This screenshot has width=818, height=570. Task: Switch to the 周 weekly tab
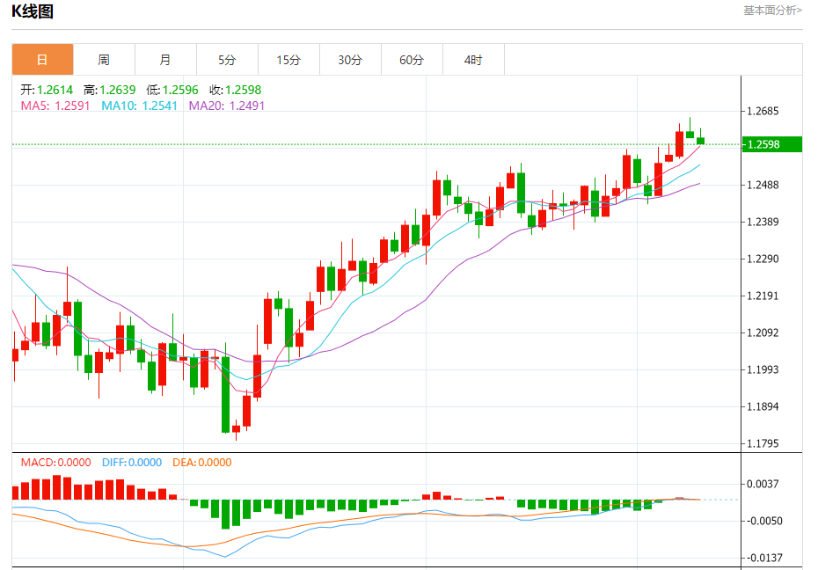click(x=105, y=60)
